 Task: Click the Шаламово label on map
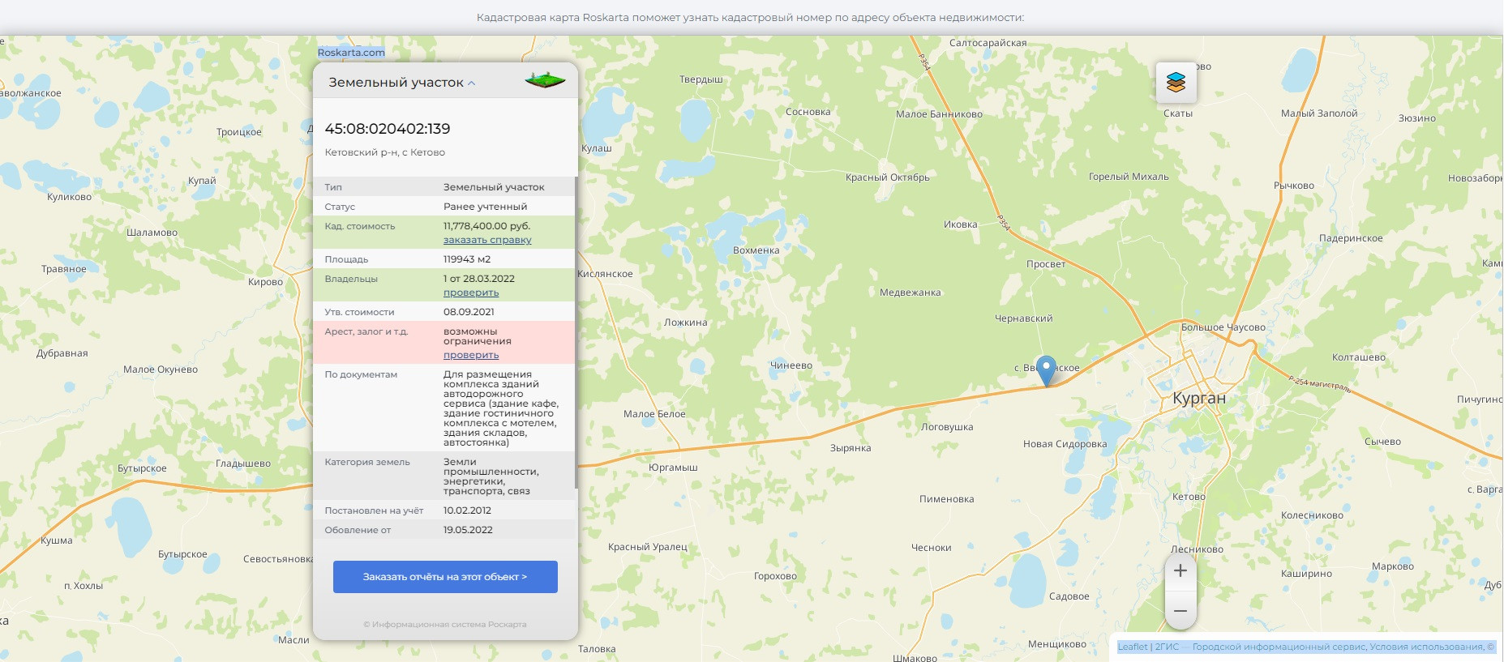[152, 233]
